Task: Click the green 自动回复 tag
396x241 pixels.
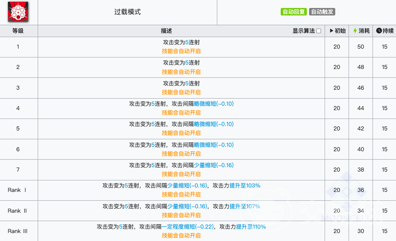Action: point(294,12)
